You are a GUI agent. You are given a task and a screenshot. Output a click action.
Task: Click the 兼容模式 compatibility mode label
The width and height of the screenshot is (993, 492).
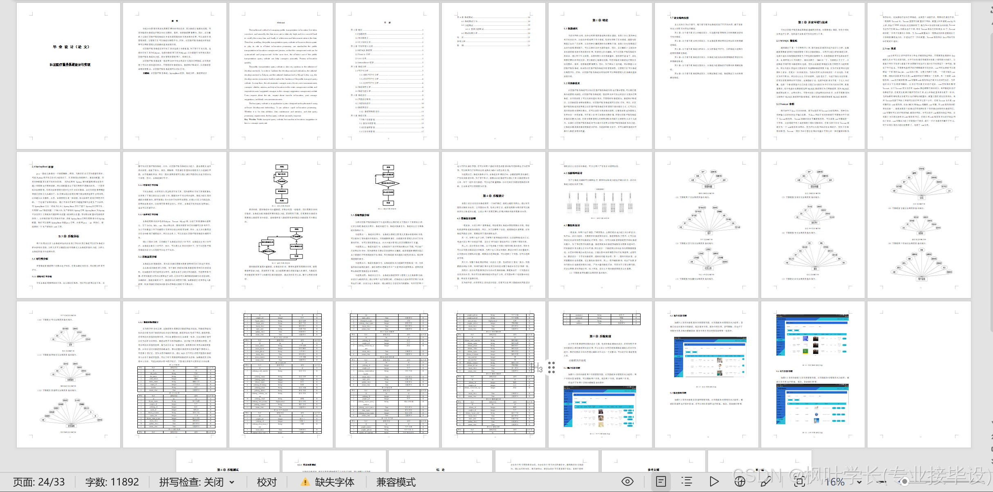pos(396,482)
